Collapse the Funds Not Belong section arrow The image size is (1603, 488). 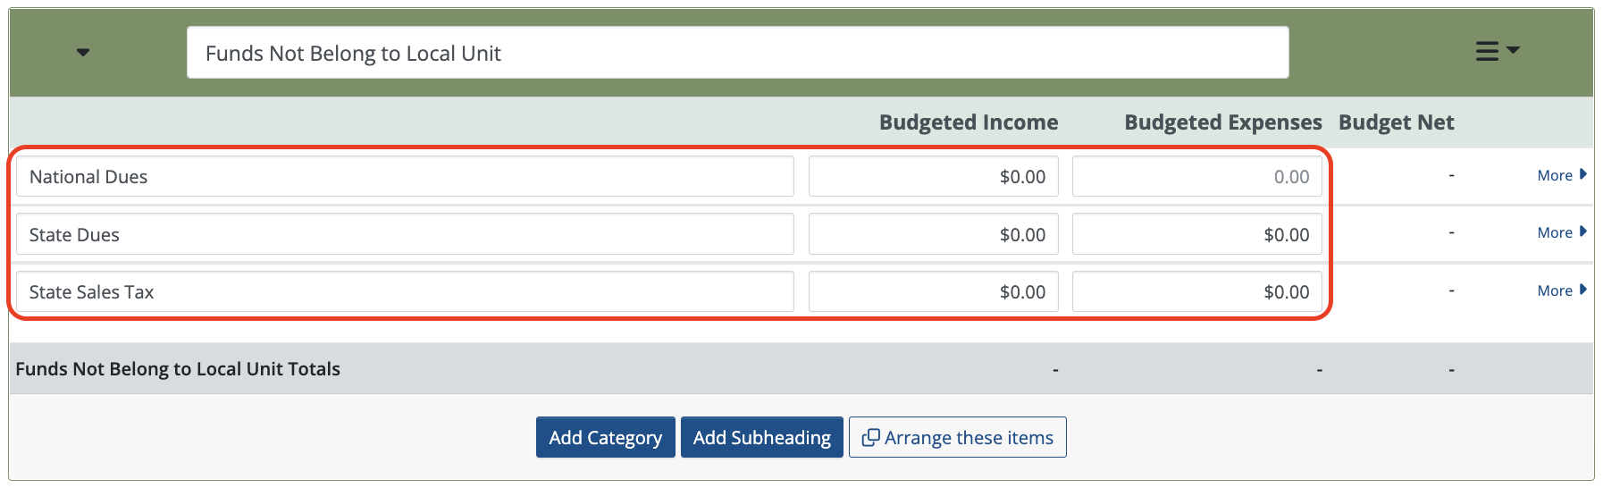[x=83, y=53]
